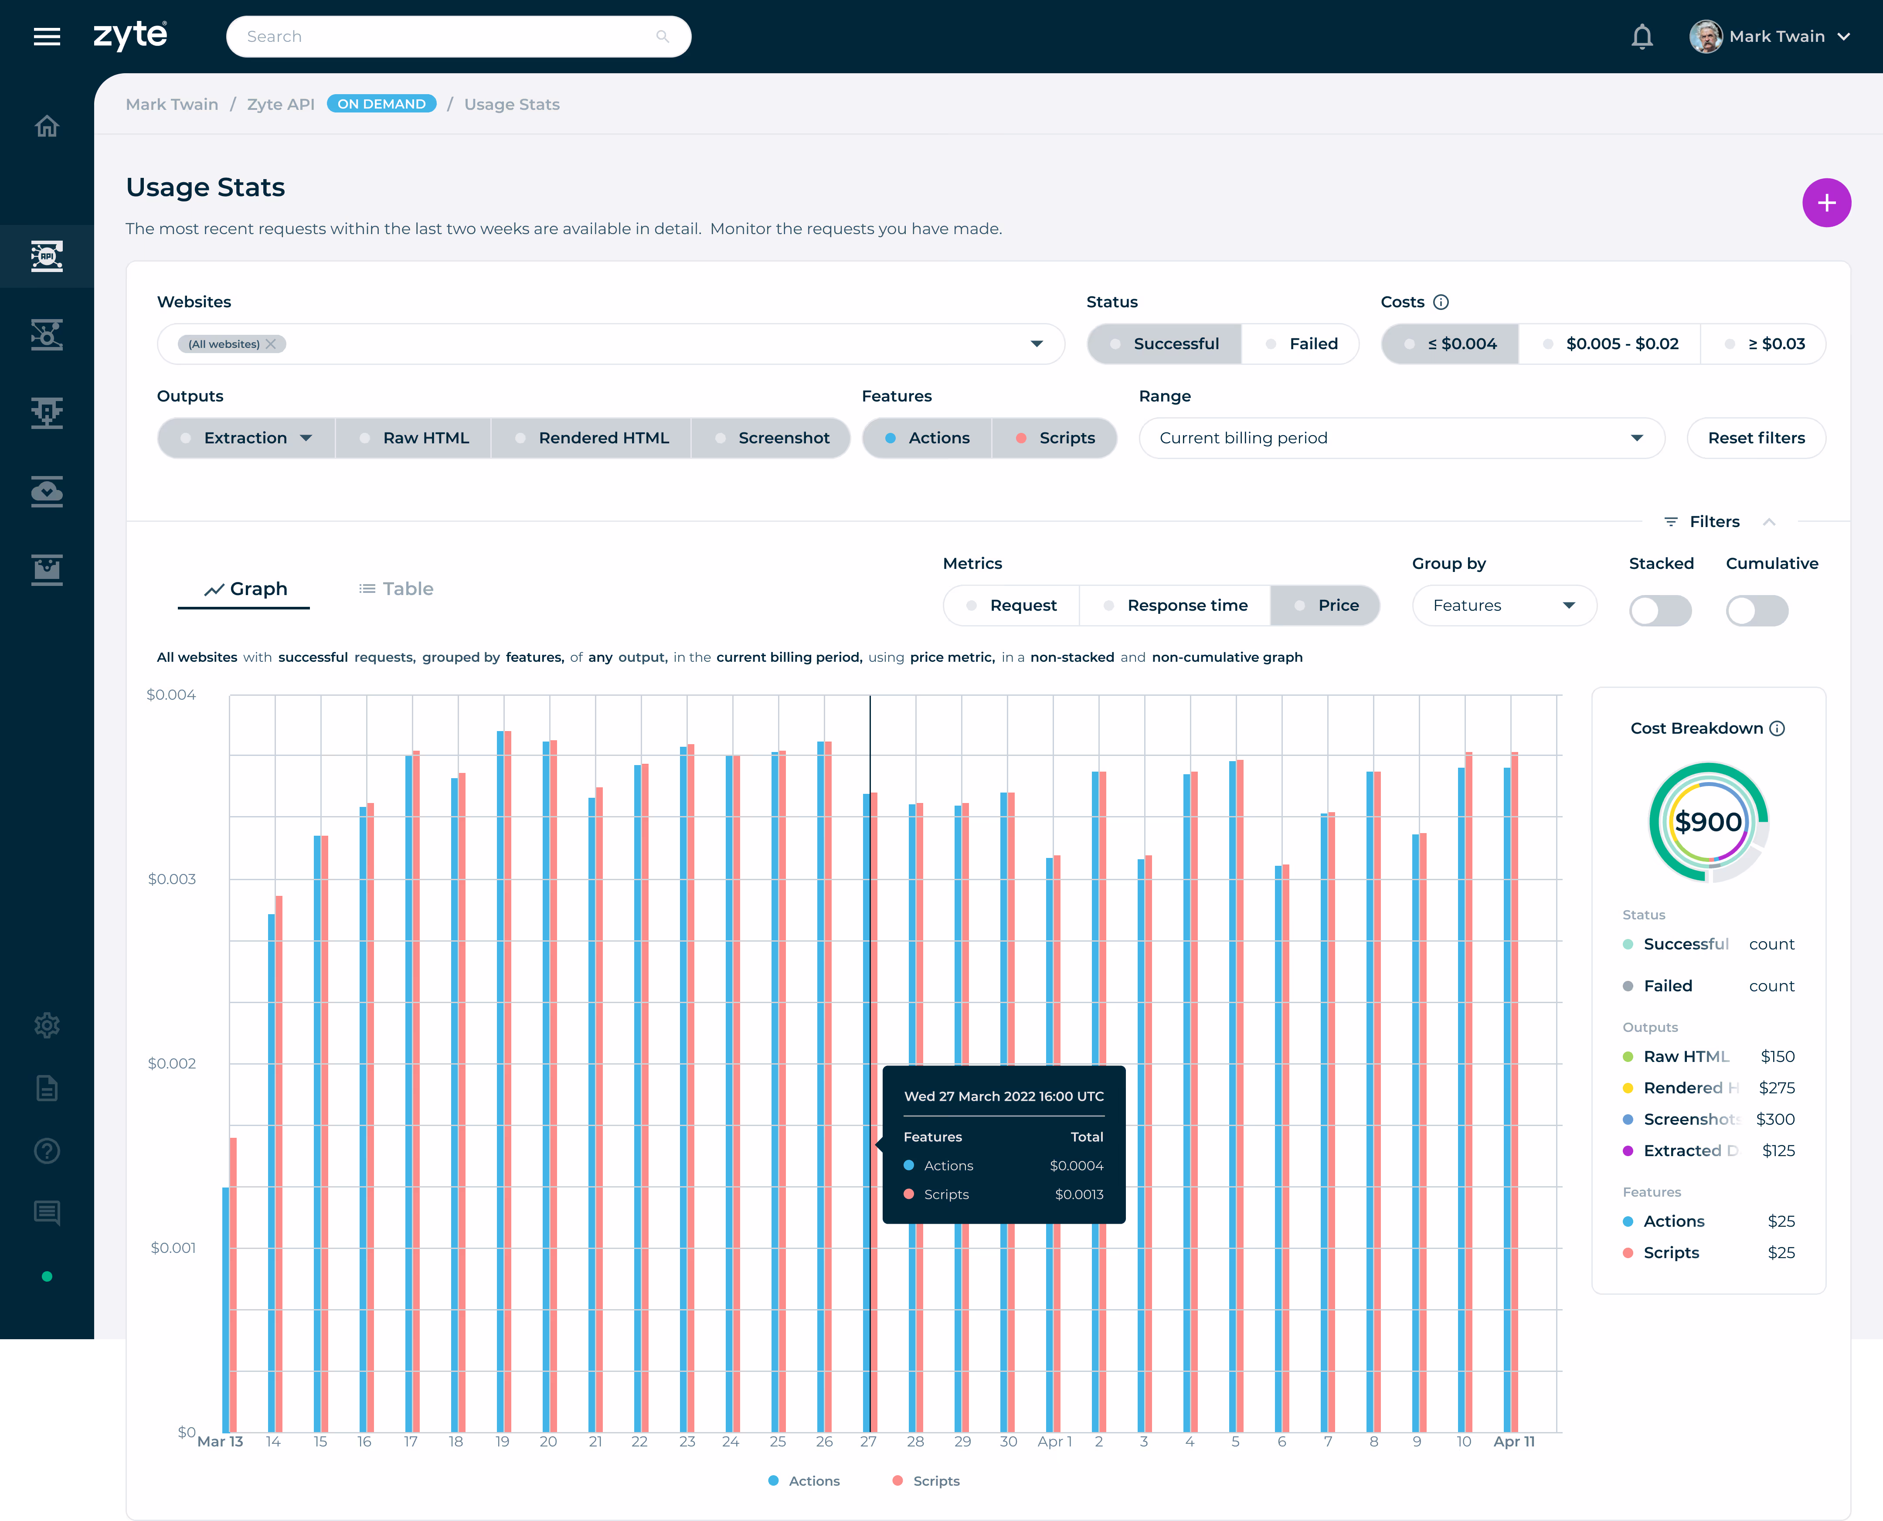Switch to the Table tab

(396, 589)
